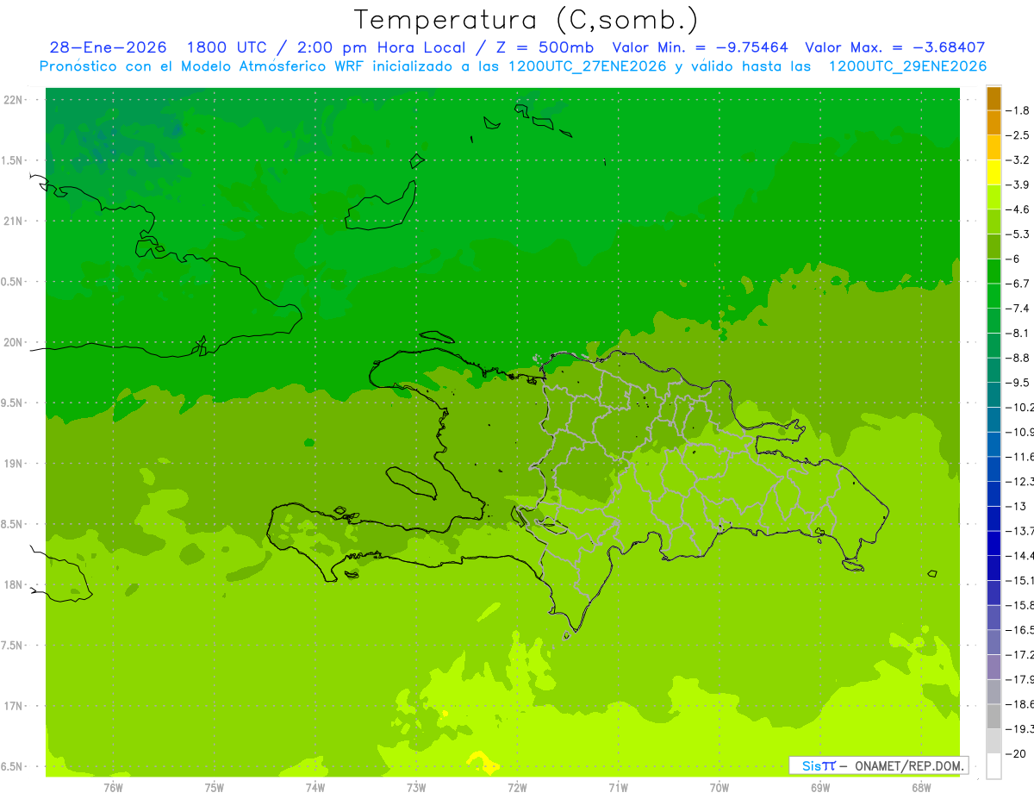The image size is (1034, 799).
Task: Click the '22N' latitude label
Action: (13, 100)
